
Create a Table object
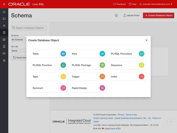[49, 54]
